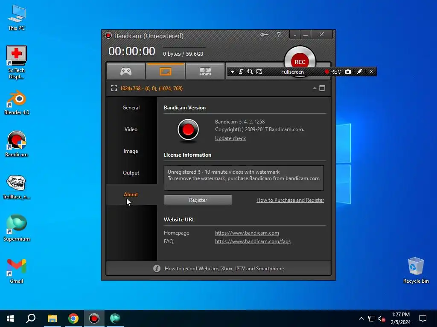Select Bandicam desktop shortcut

coord(17,144)
